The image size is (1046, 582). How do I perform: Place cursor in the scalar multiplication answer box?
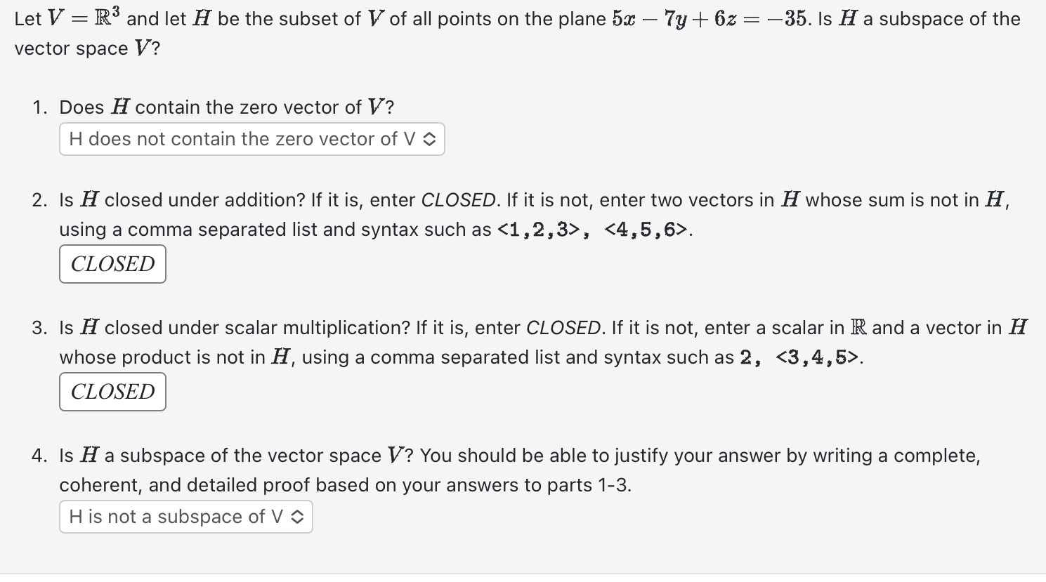(x=112, y=392)
